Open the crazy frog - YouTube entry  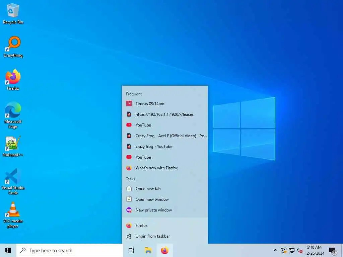165,147
